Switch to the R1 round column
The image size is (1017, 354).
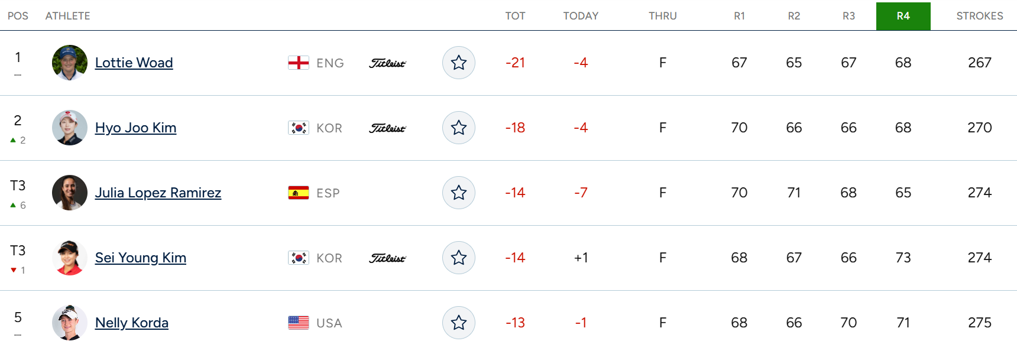coord(739,16)
